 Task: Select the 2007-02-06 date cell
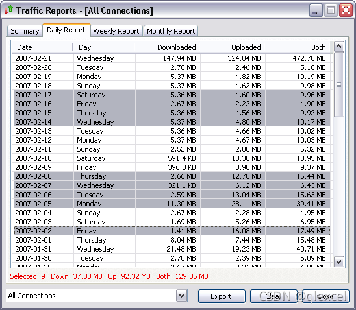[33, 195]
